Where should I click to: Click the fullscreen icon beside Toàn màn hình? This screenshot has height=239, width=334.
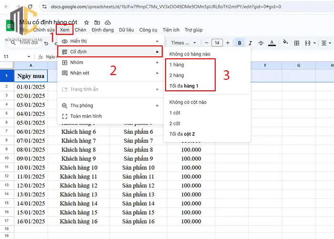coord(64,116)
